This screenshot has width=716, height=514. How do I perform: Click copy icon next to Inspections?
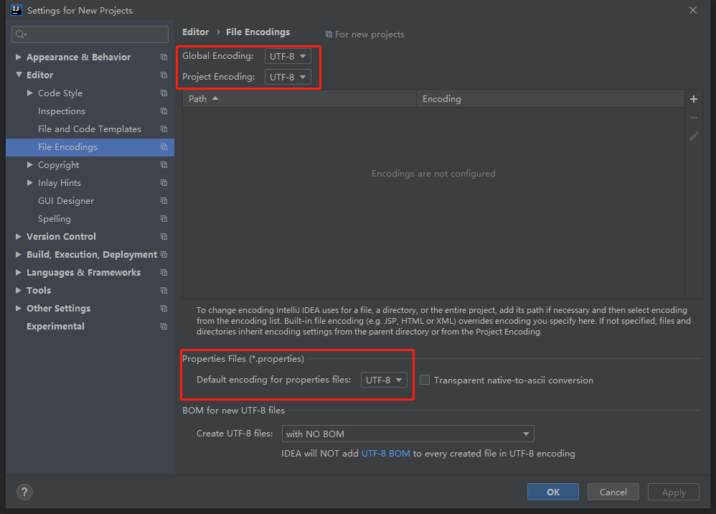(164, 111)
